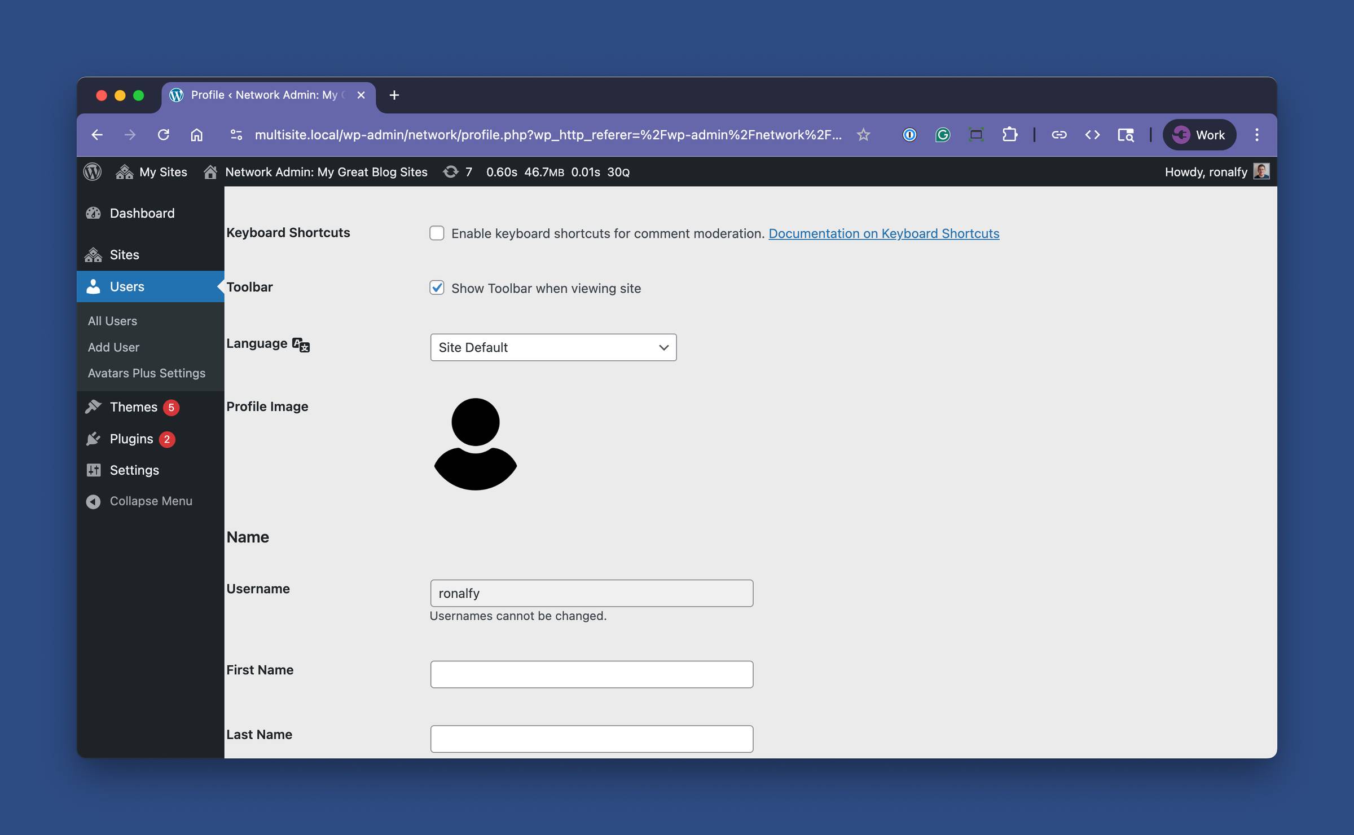Open All Users submenu link
This screenshot has width=1354, height=835.
tap(112, 321)
